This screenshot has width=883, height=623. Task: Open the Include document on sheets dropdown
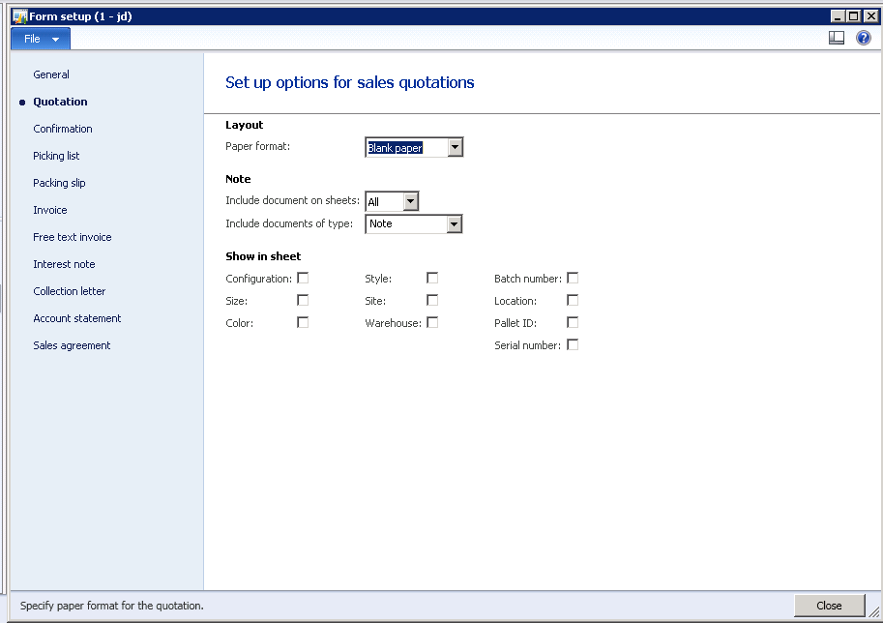click(409, 201)
